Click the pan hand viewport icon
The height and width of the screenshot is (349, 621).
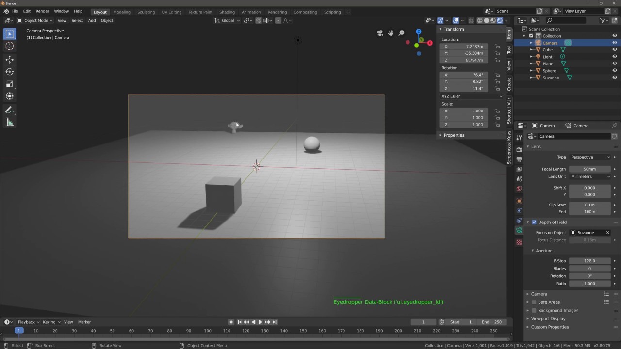pos(391,33)
